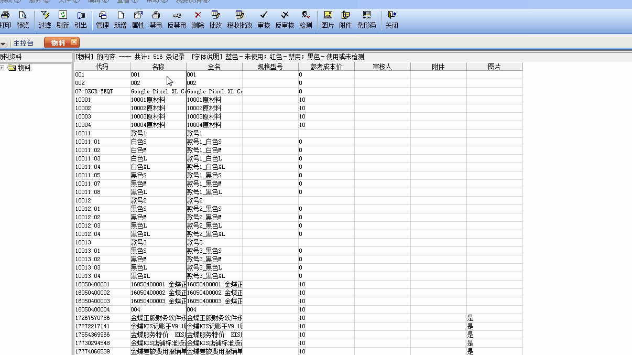The width and height of the screenshot is (632, 355).
Task: Expand the 物料 tree node
Action: click(x=3, y=68)
